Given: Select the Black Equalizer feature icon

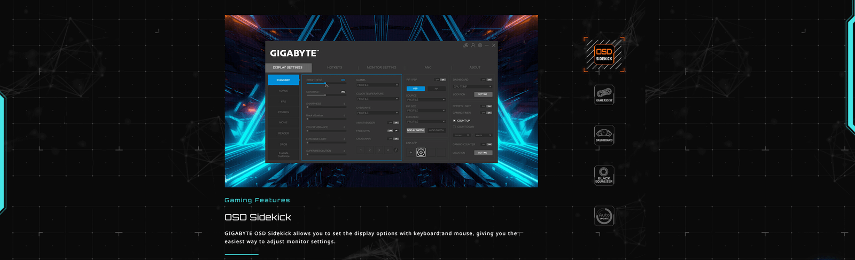Looking at the screenshot, I should point(604,175).
